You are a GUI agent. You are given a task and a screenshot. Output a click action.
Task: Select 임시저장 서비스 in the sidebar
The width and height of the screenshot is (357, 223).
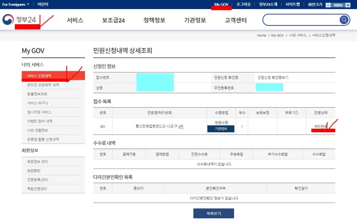pos(39,112)
